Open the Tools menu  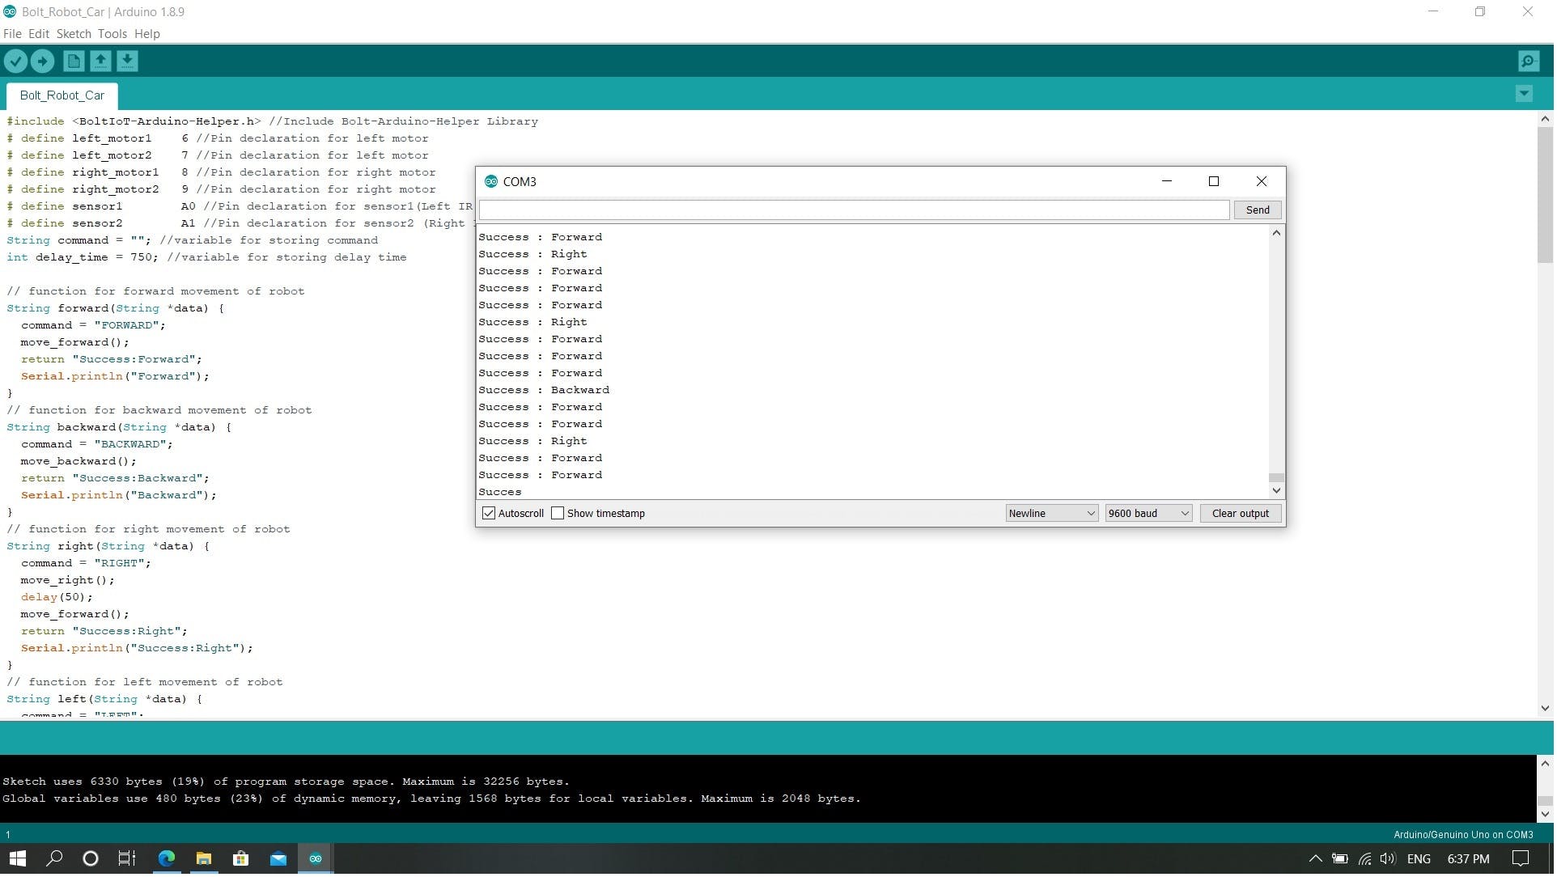112,34
